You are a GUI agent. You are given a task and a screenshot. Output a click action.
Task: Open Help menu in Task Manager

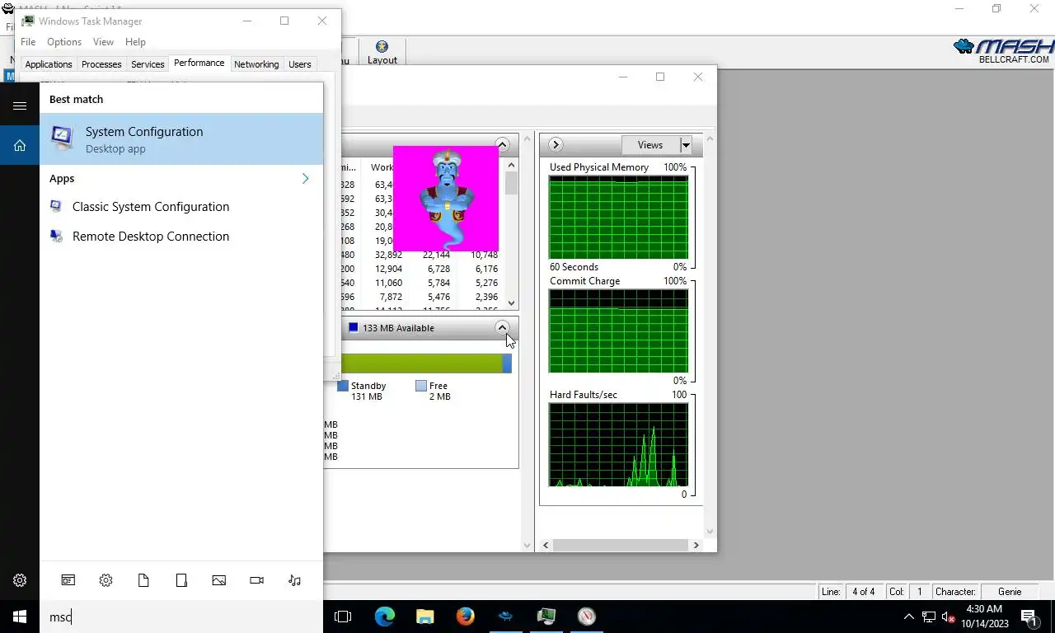pos(135,42)
